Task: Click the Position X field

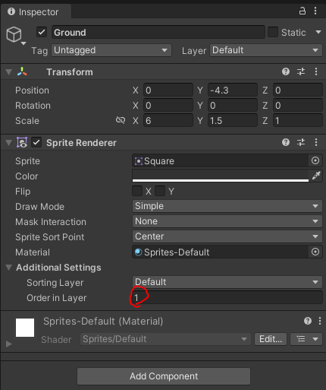Action: click(x=168, y=90)
